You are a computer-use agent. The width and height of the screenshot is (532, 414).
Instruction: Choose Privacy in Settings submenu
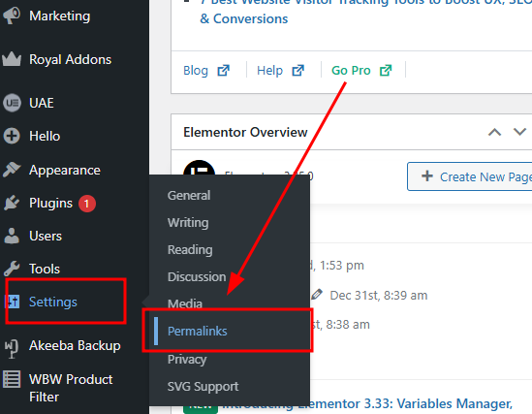(x=187, y=359)
